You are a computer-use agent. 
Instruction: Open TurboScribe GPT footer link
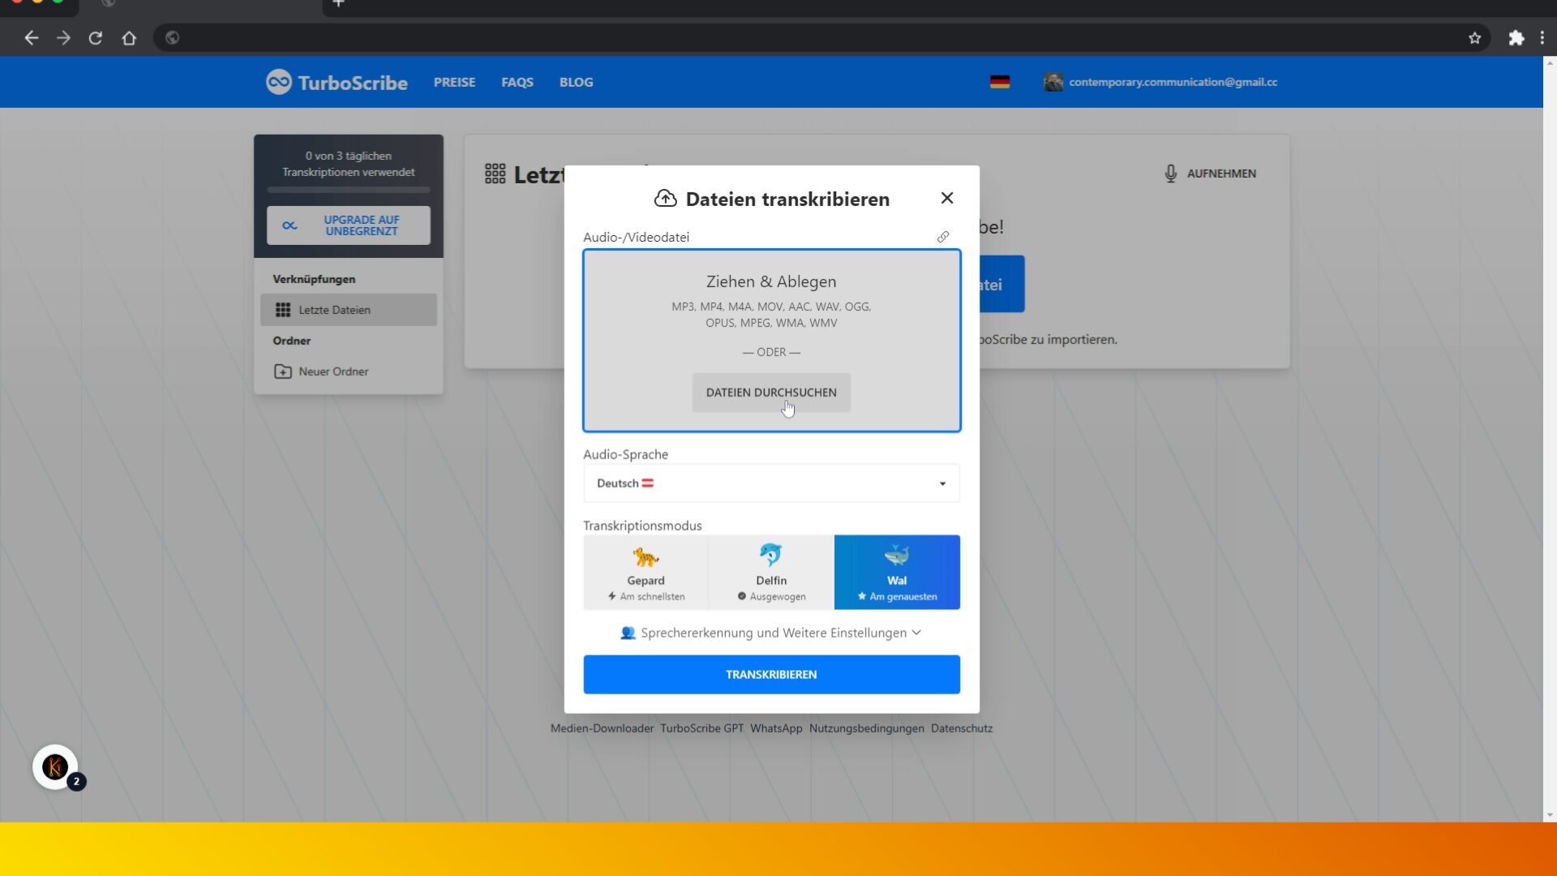pos(701,728)
